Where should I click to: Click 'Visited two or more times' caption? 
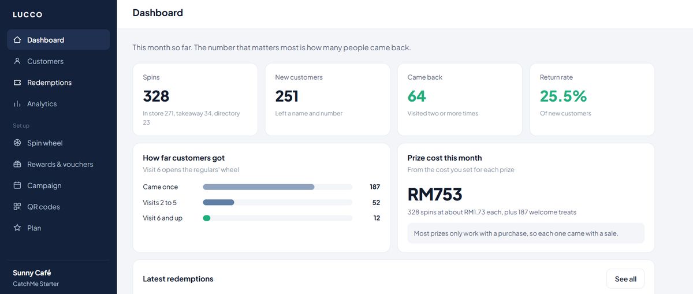tap(443, 113)
